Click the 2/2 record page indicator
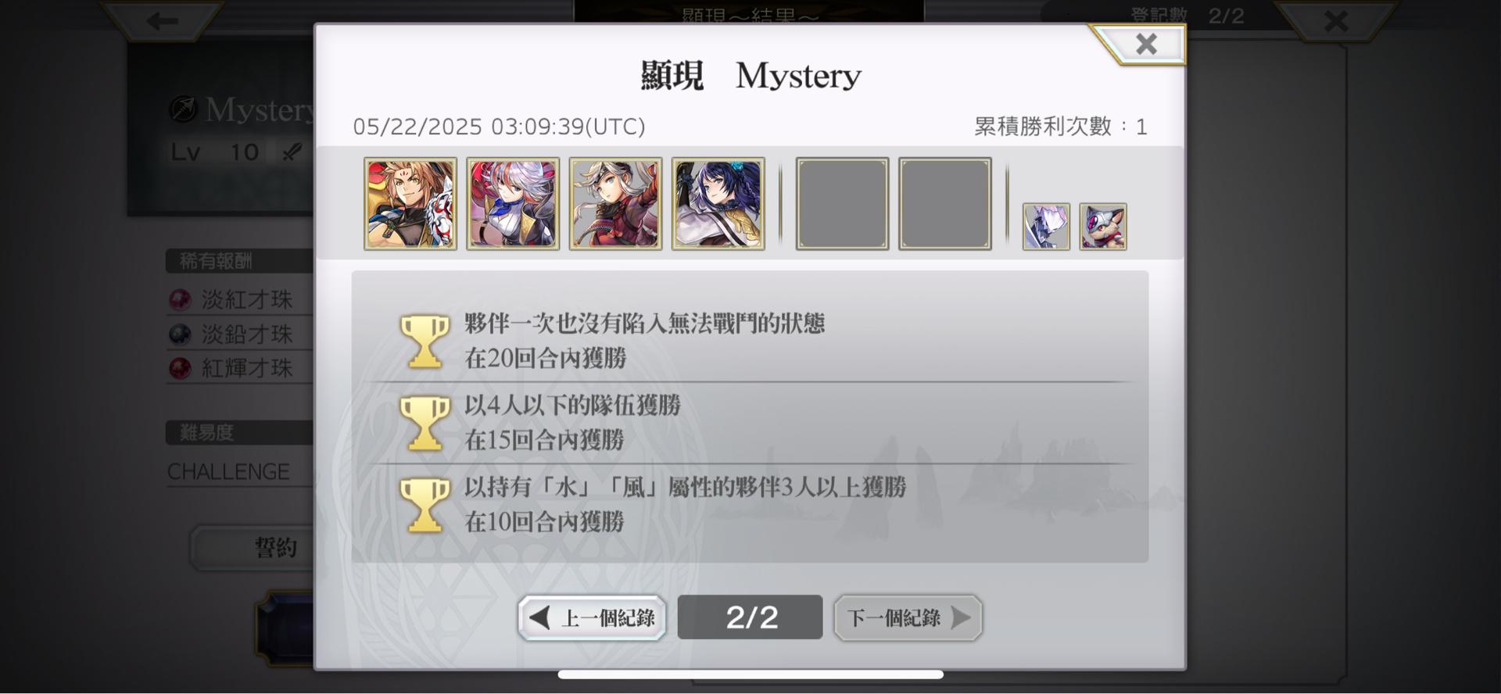Viewport: 1501px width, 694px height. click(750, 617)
